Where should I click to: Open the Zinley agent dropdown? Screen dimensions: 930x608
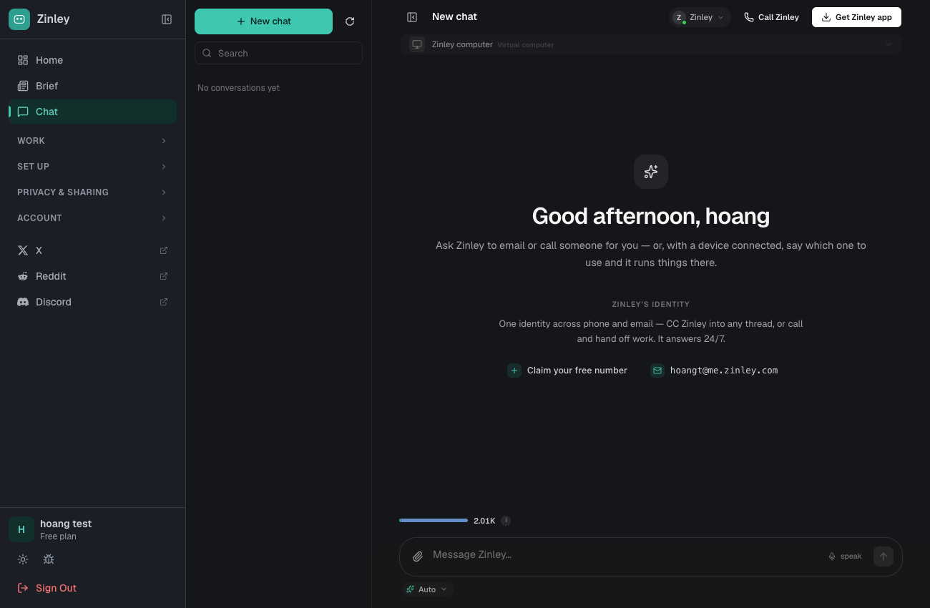[700, 17]
